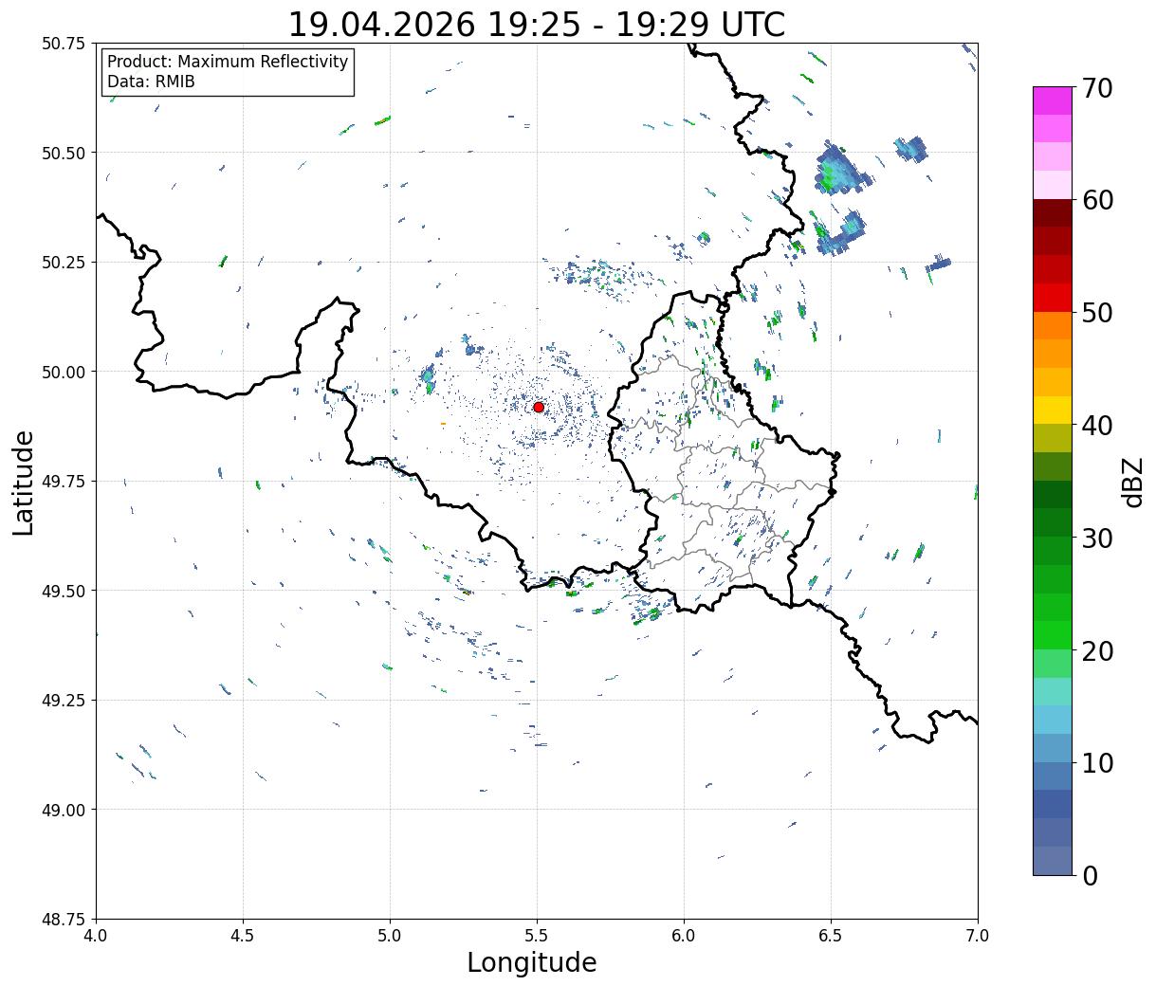Click the 49.00 latitude tick label
1156x986 pixels.
click(64, 810)
